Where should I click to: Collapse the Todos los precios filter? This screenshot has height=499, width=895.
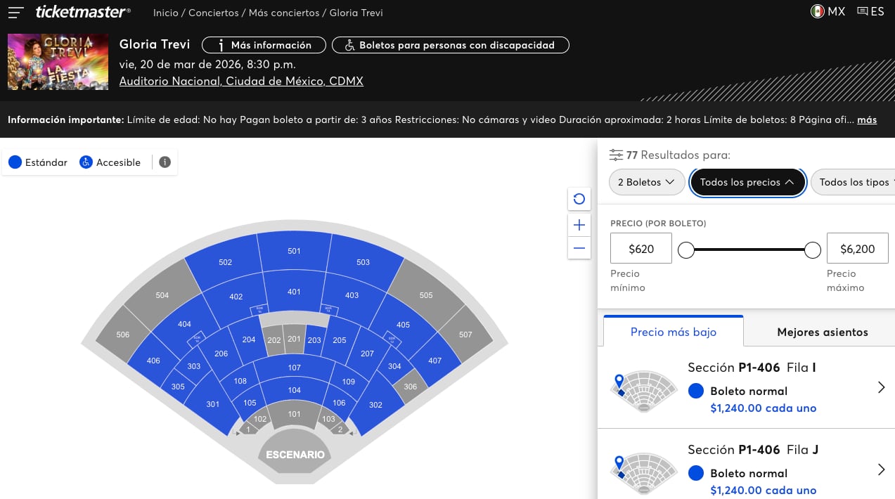click(x=747, y=181)
